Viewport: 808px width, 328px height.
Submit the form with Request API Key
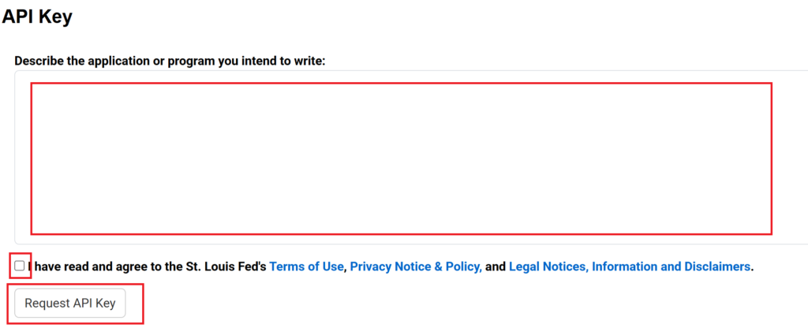pos(70,303)
